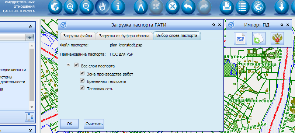Select the Zoom In magnifier tool
Image resolution: width=295 pixels, height=133 pixels.
coord(71,7)
